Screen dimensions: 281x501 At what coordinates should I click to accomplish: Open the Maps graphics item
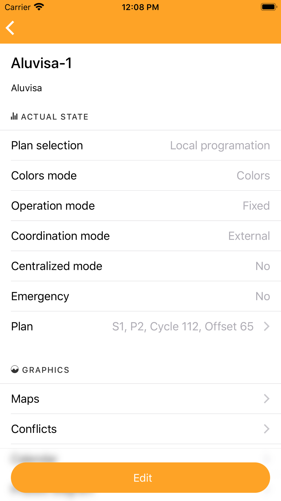[140, 399]
